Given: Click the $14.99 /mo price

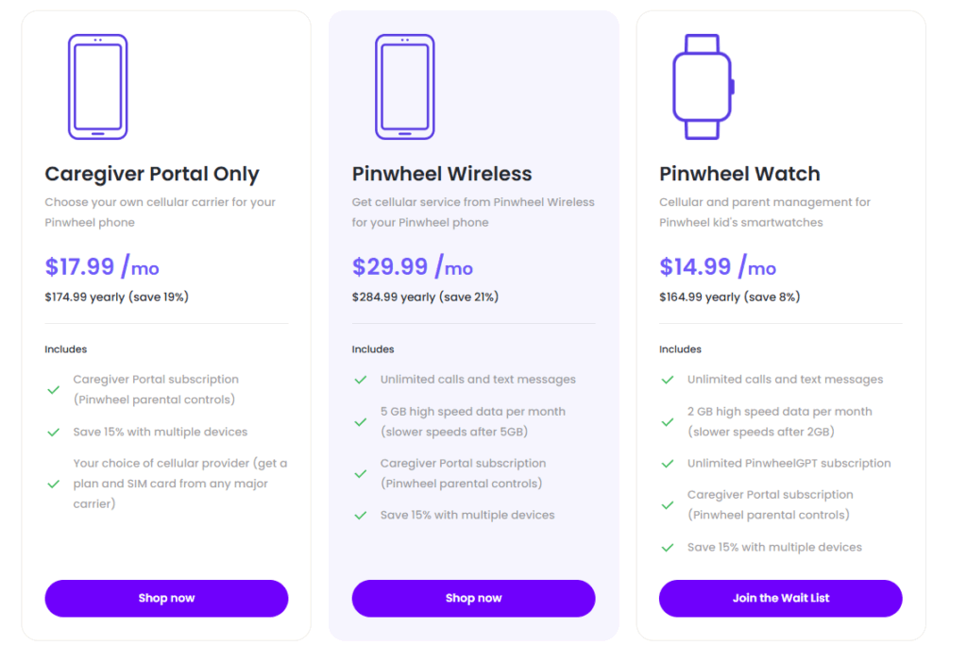Looking at the screenshot, I should click(718, 266).
